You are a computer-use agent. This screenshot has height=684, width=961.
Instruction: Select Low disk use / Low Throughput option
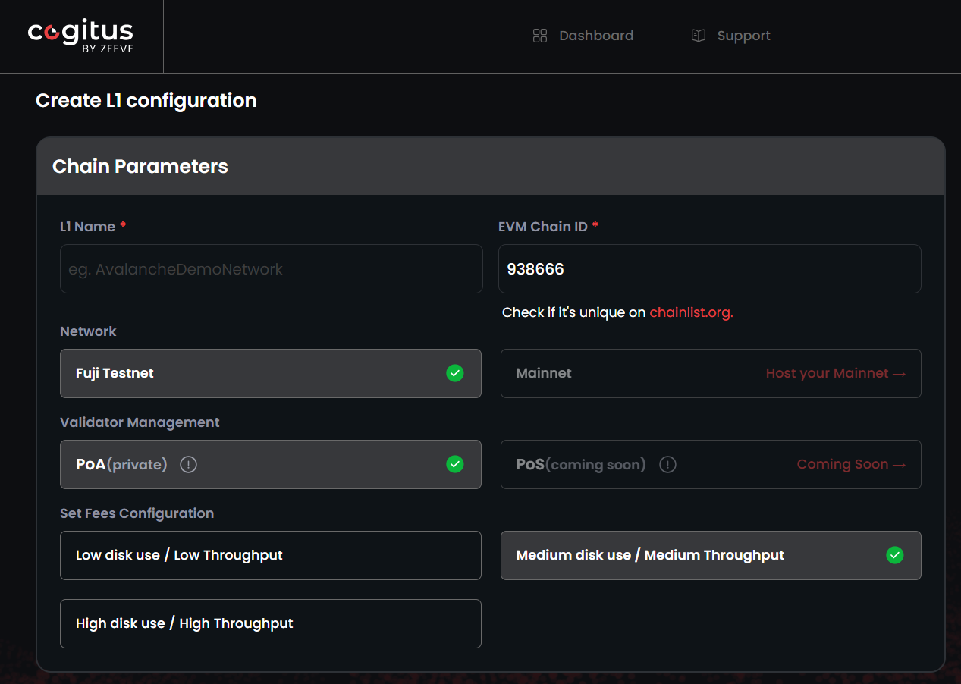271,555
